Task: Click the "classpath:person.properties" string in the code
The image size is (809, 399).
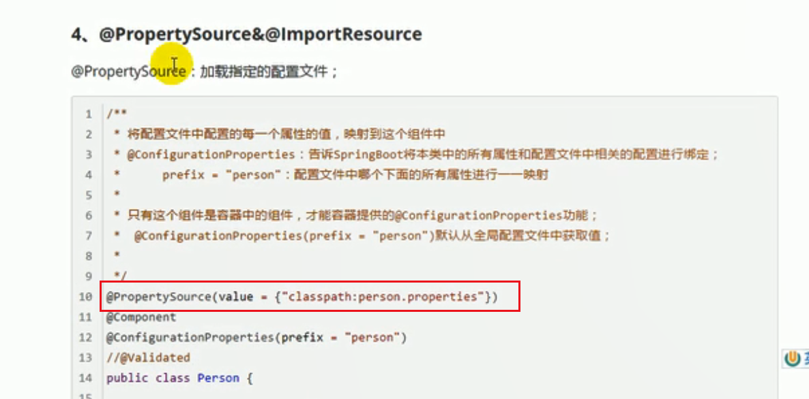Action: click(385, 297)
